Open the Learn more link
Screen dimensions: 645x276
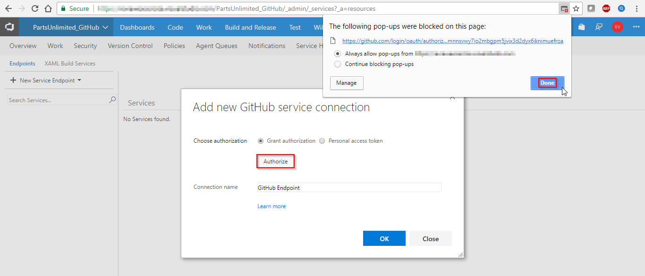pyautogui.click(x=272, y=206)
